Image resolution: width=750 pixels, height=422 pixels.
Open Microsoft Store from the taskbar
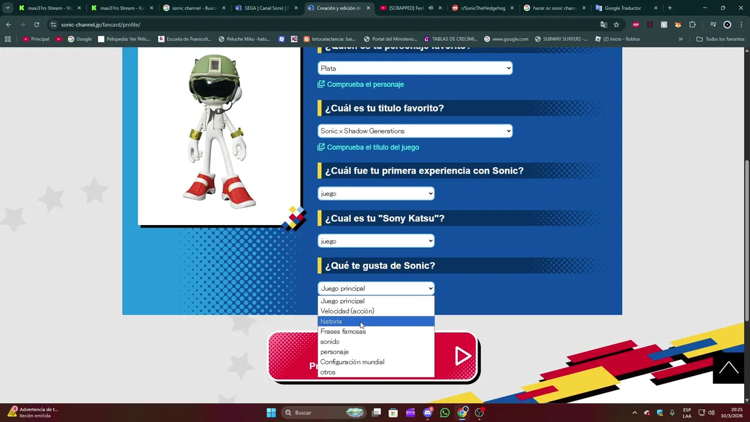tap(393, 413)
